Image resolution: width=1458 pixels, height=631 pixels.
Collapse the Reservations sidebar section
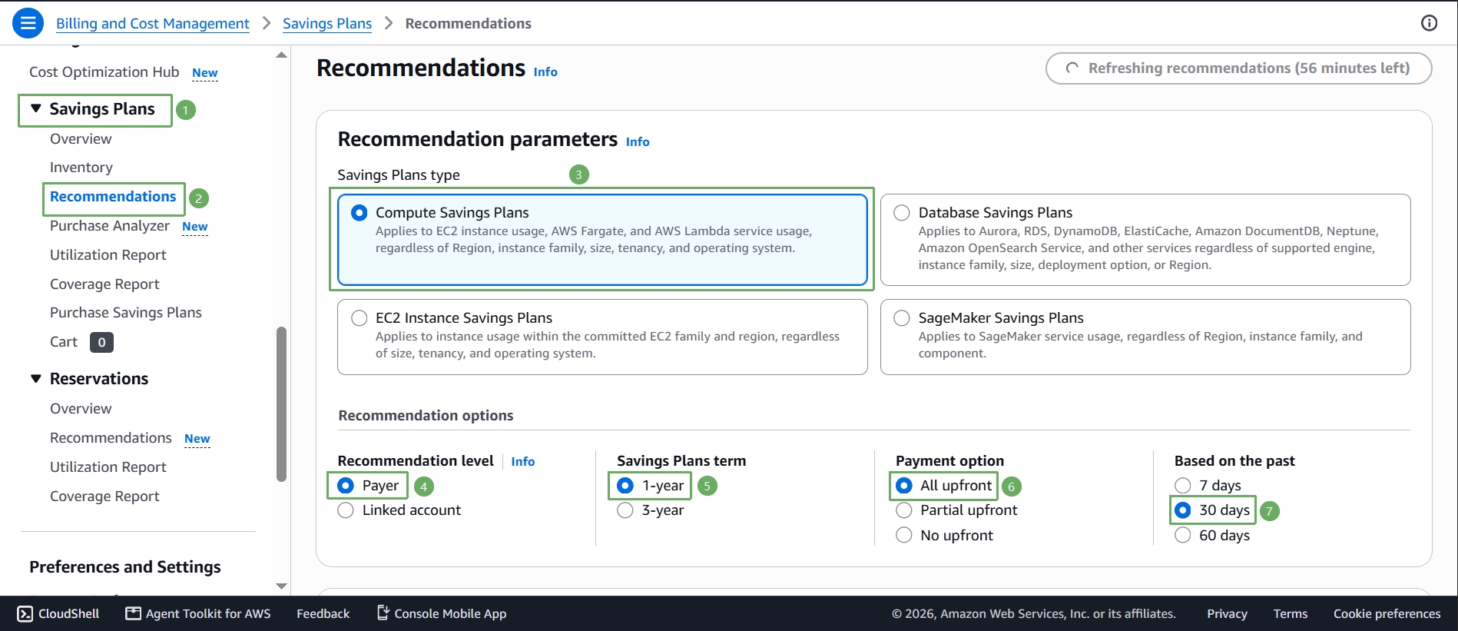35,378
